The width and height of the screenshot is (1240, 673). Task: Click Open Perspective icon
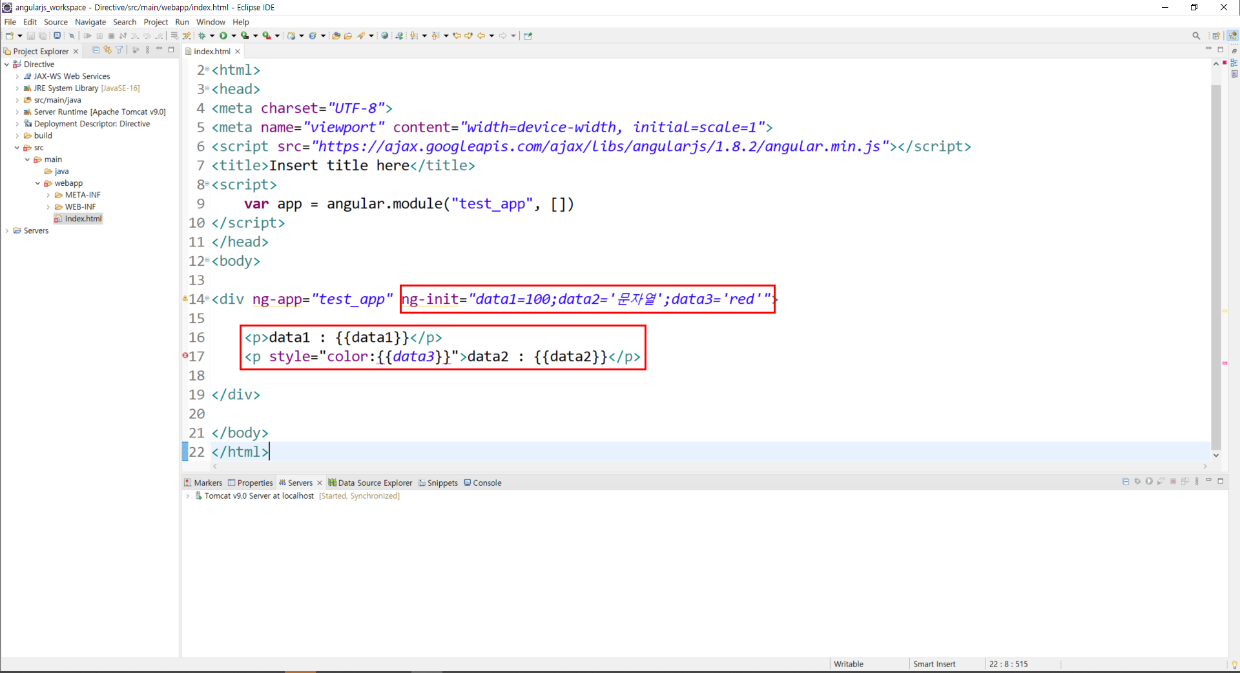point(1216,36)
